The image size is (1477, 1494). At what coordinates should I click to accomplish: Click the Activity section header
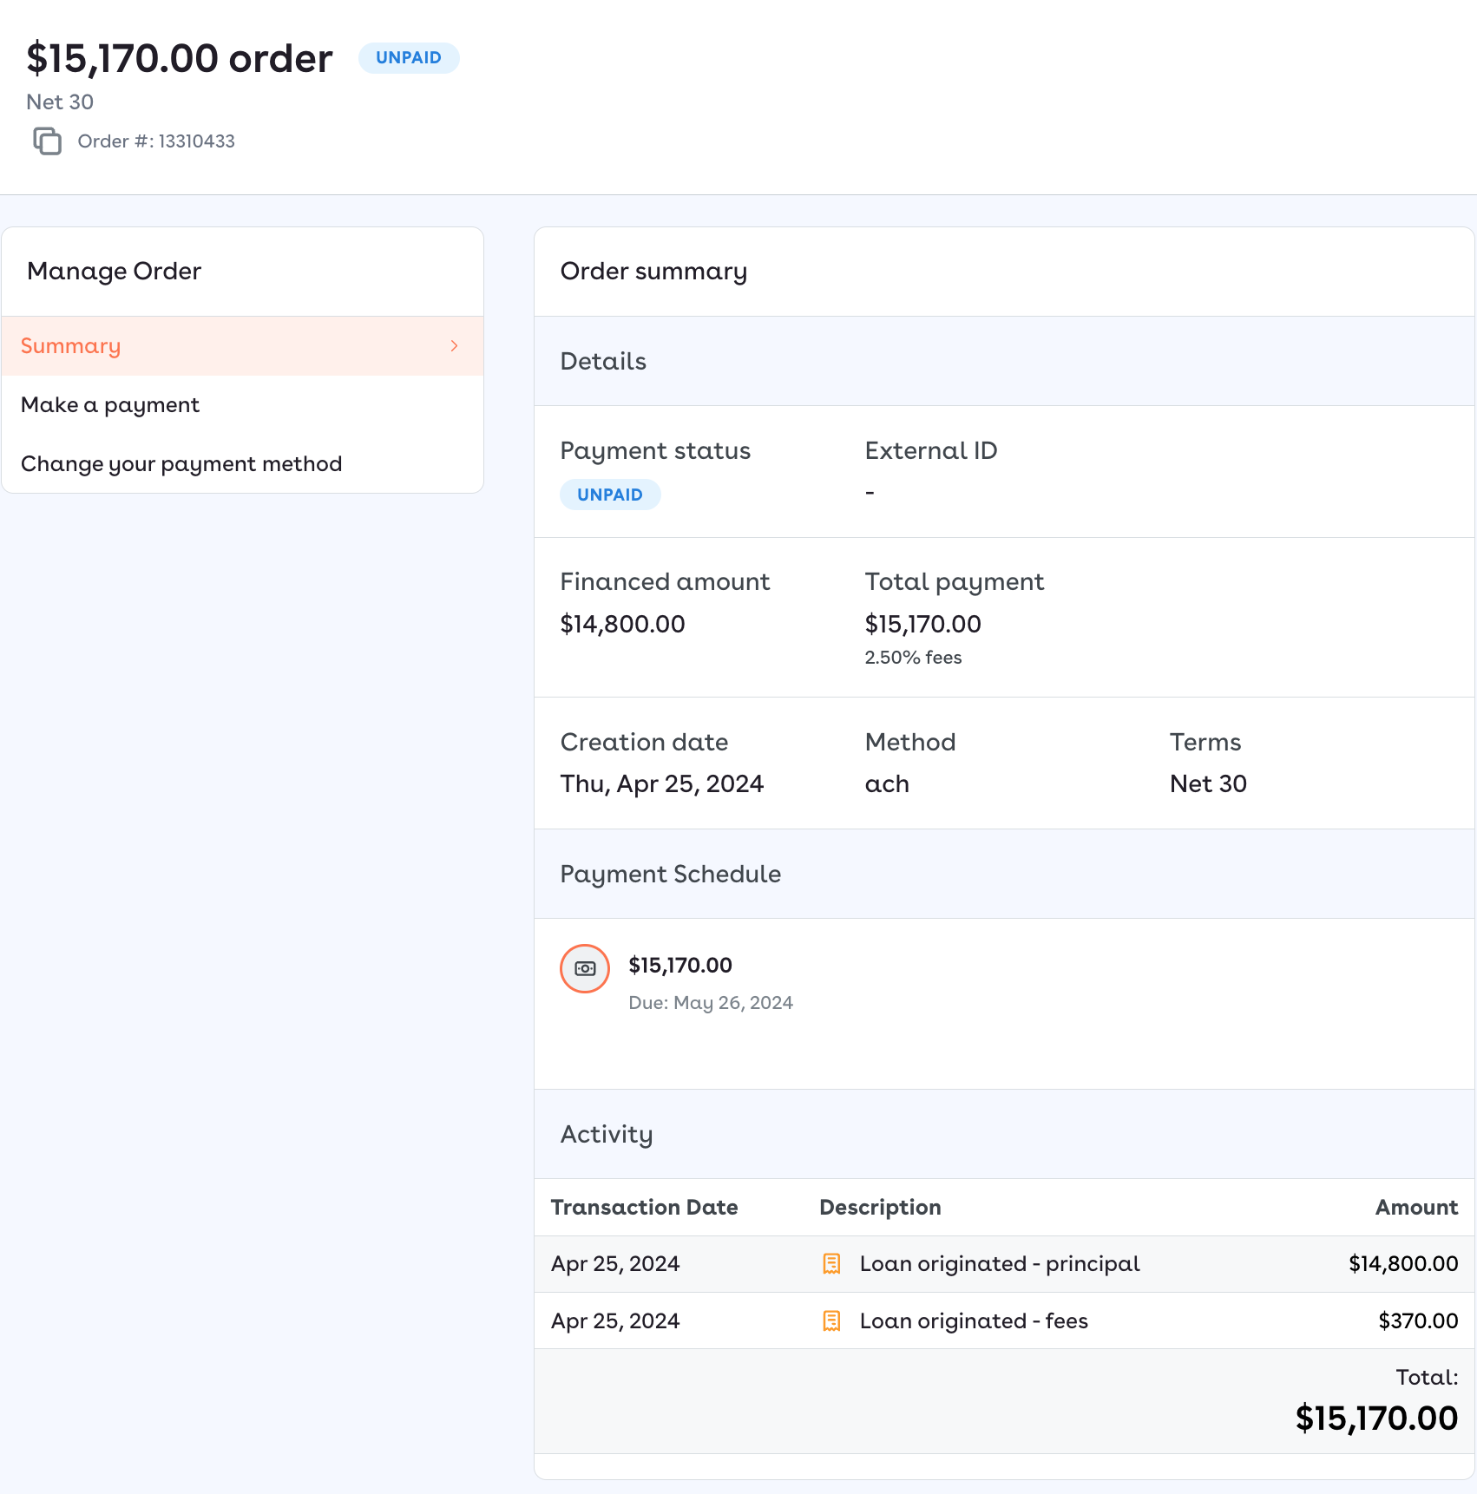(607, 1135)
